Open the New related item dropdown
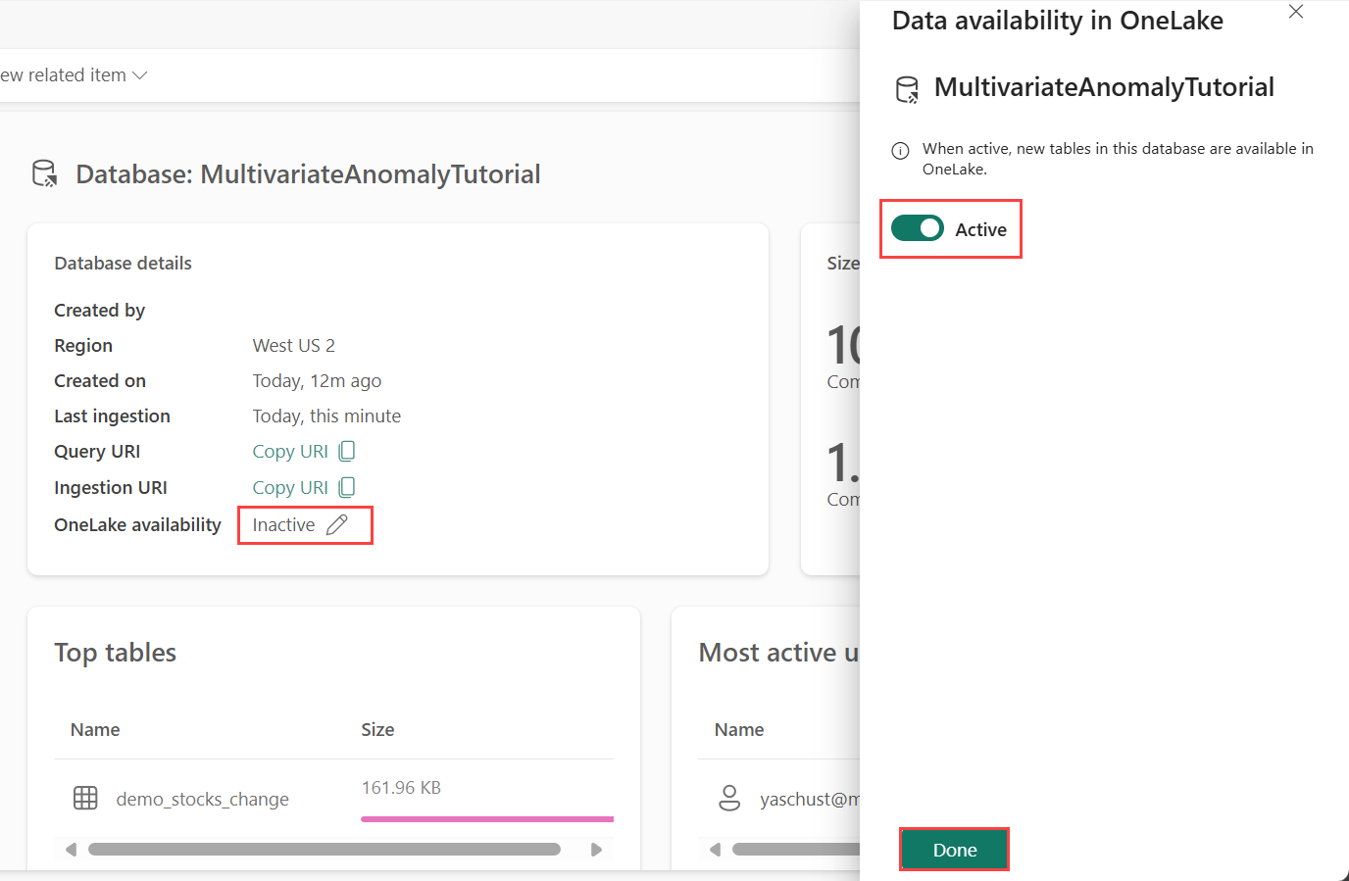The height and width of the screenshot is (881, 1349). pos(74,75)
